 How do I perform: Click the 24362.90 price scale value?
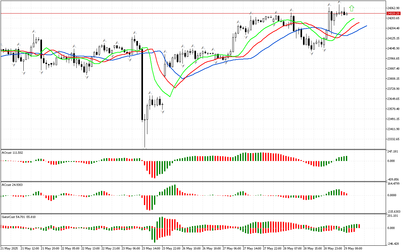click(393, 8)
